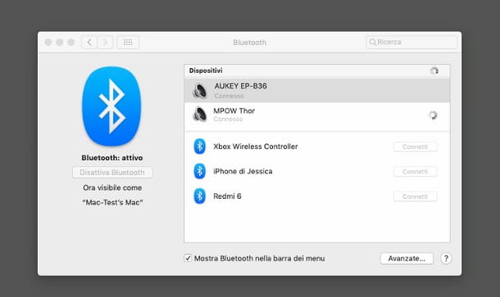The height and width of the screenshot is (297, 500).
Task: Select the Xbox Wireless Controller name
Action: point(256,146)
